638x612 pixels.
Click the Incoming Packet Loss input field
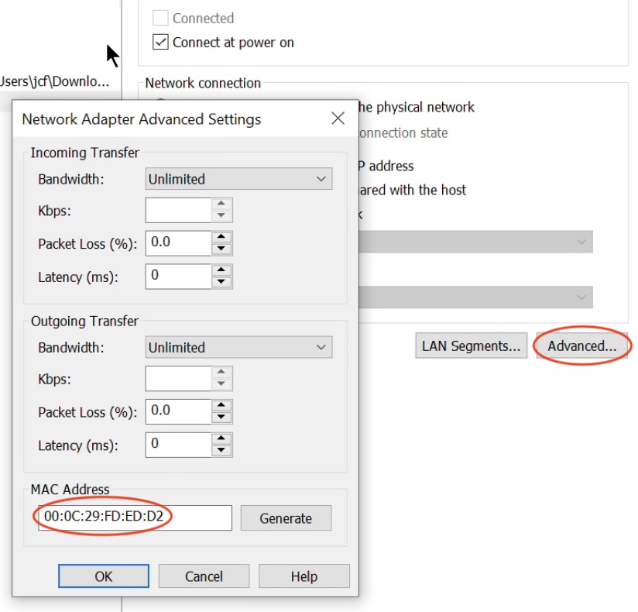coord(178,242)
